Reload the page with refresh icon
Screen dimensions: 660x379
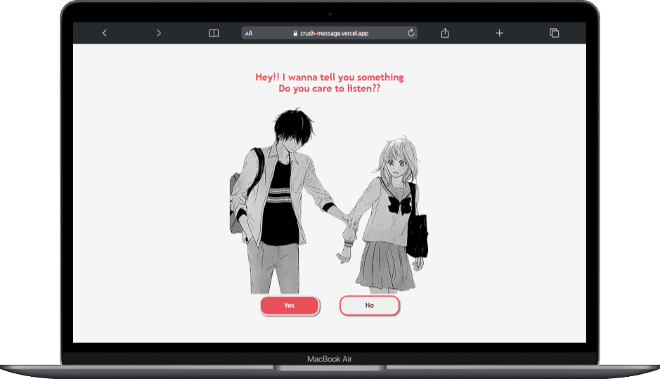(x=410, y=32)
